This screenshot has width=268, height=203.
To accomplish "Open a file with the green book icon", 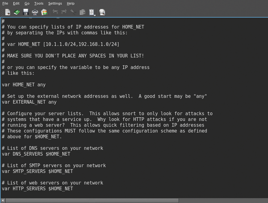I will tap(17, 12).
